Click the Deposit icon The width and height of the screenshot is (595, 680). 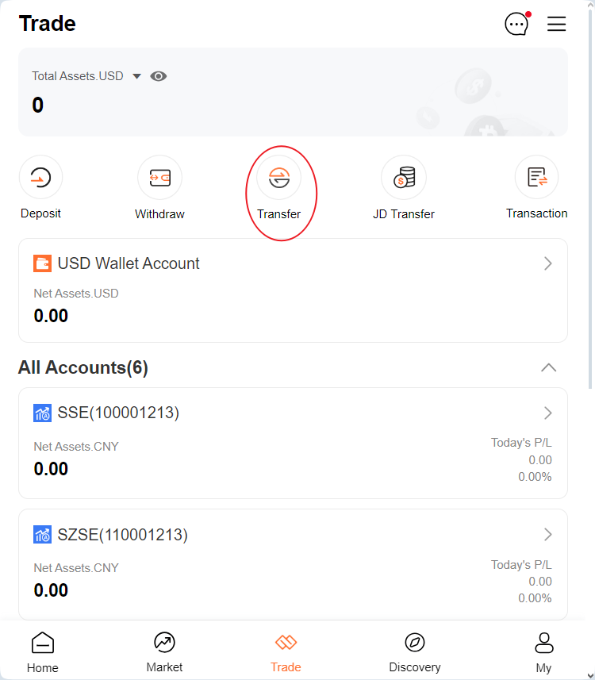40,178
